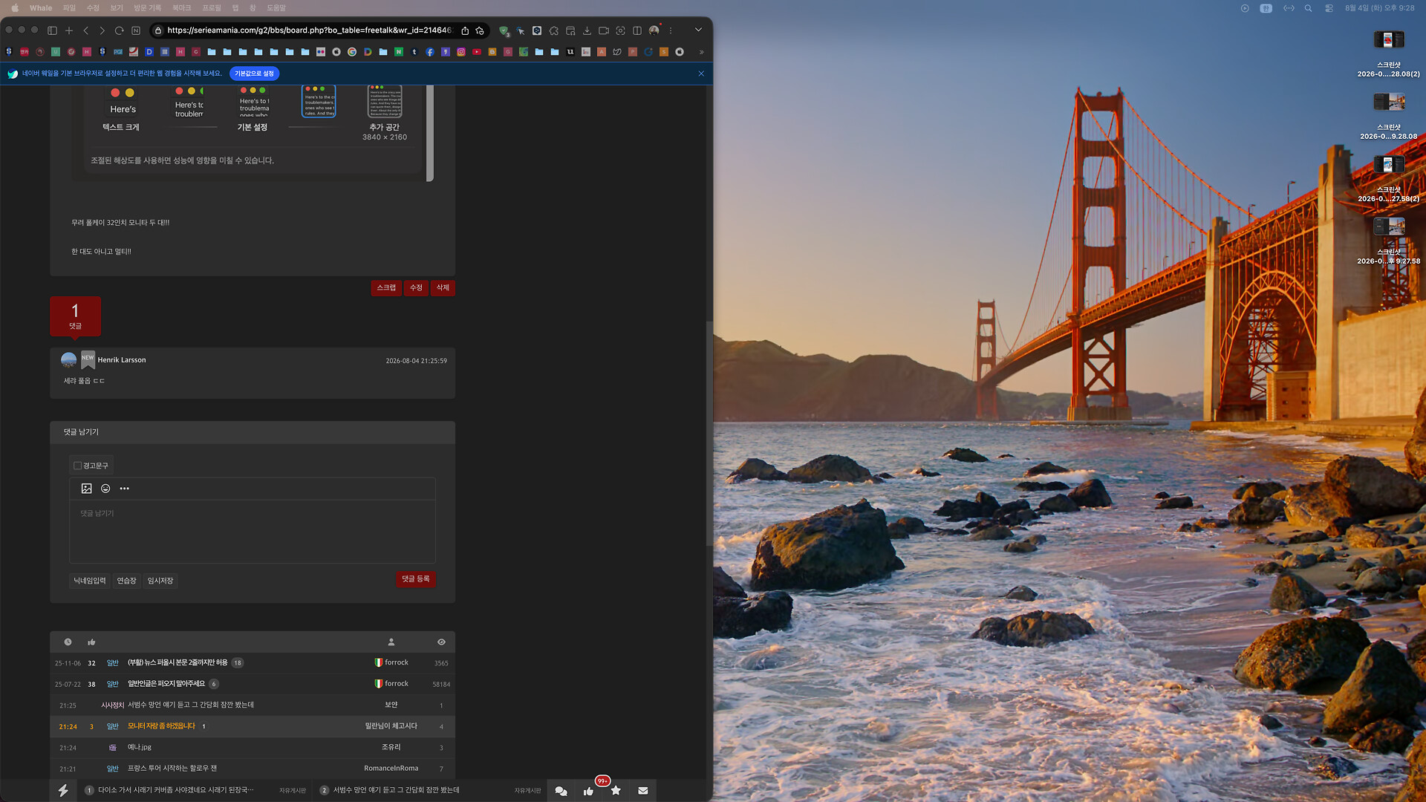Insert an image into the comment

pos(87,489)
